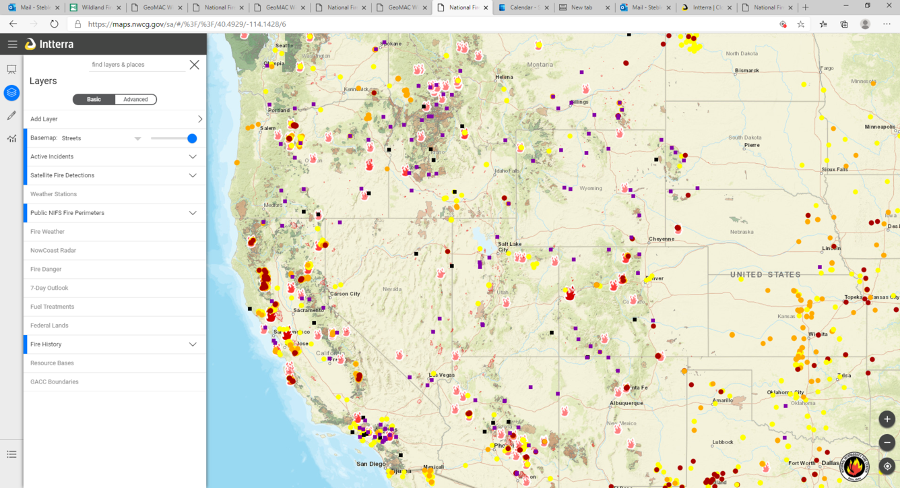This screenshot has height=488, width=900.
Task: Open the browser profile avatar
Action: pos(865,24)
